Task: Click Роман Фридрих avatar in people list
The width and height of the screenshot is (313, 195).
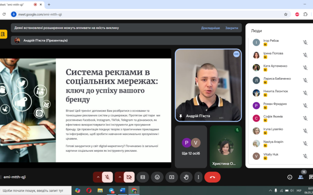Action: click(x=256, y=106)
